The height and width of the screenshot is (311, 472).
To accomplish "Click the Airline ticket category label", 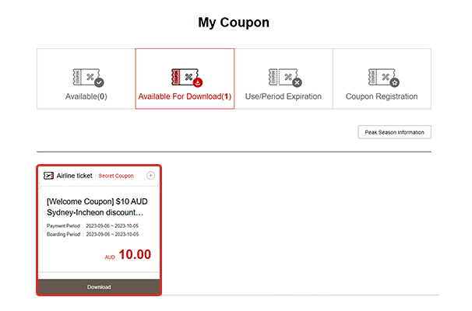I will [x=74, y=176].
